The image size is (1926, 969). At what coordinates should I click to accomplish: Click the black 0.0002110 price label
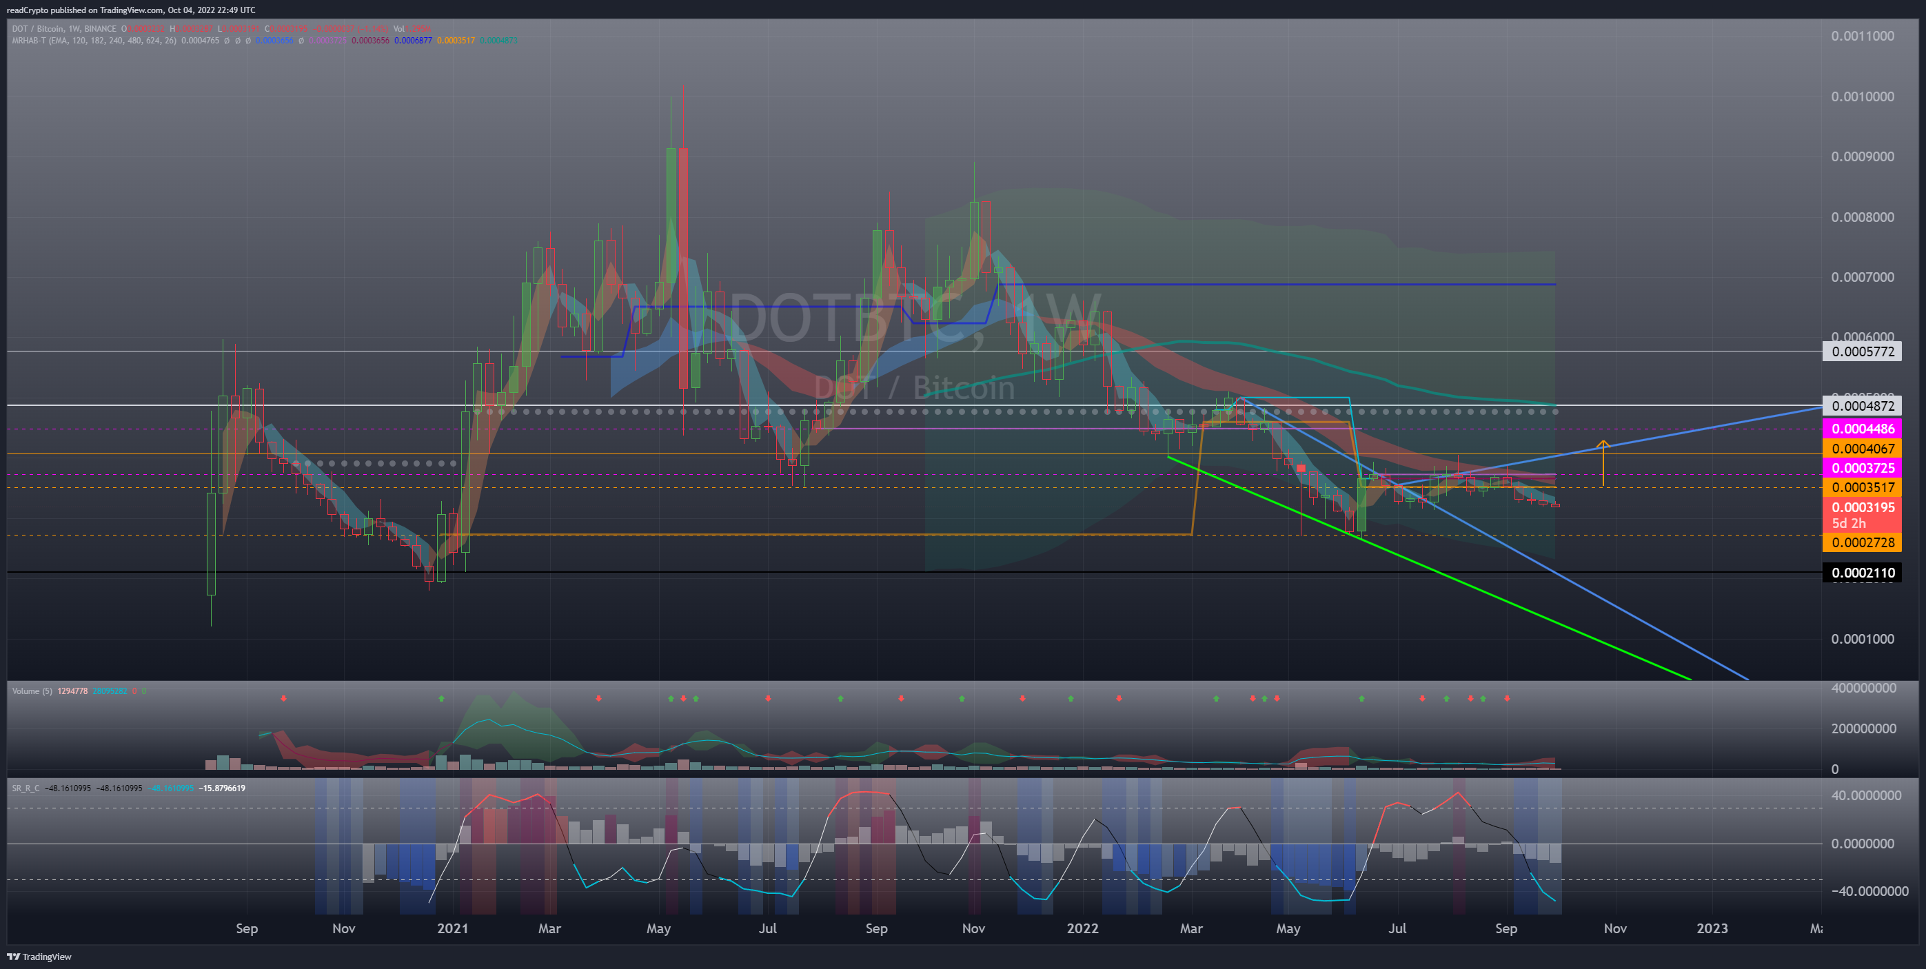1862,573
